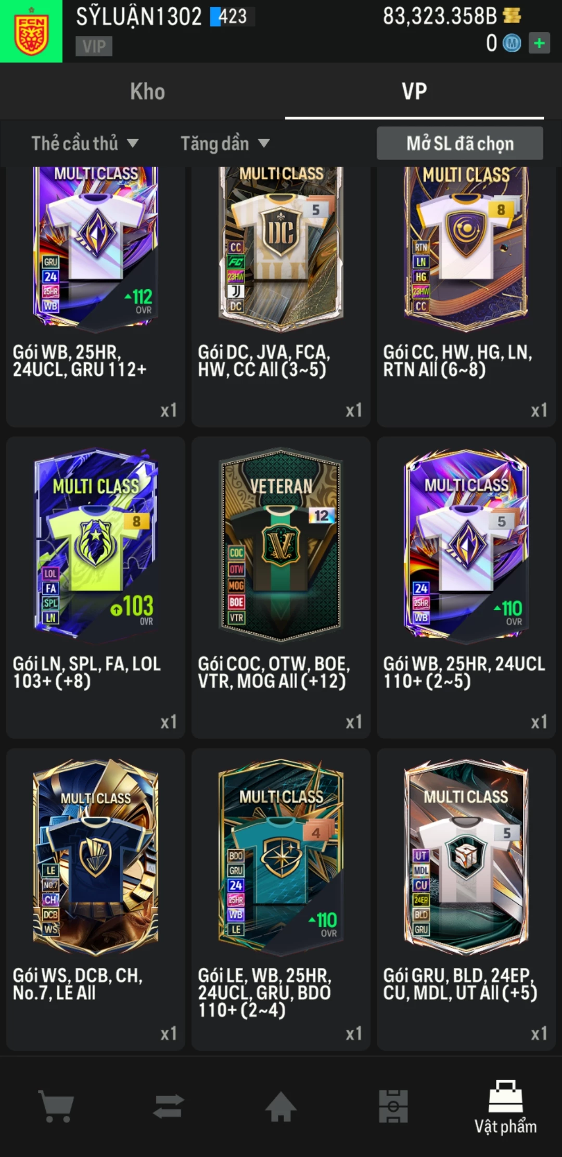This screenshot has width=562, height=1157.
Task: Open the Gói WS, DCB, CH, No.7 pack
Action: (96, 899)
